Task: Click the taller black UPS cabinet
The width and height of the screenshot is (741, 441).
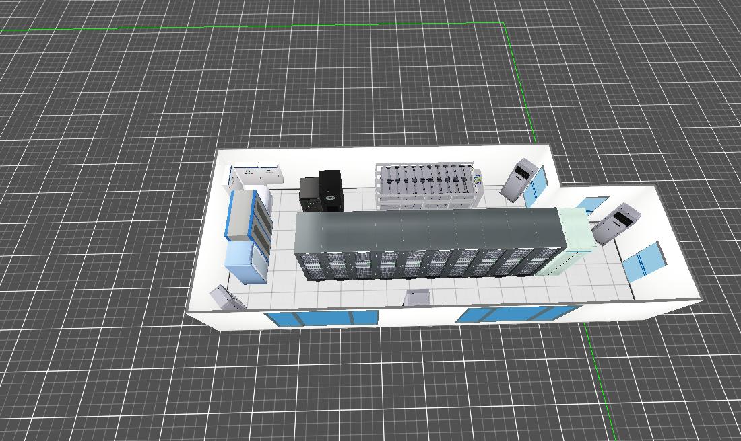Action: (x=330, y=190)
